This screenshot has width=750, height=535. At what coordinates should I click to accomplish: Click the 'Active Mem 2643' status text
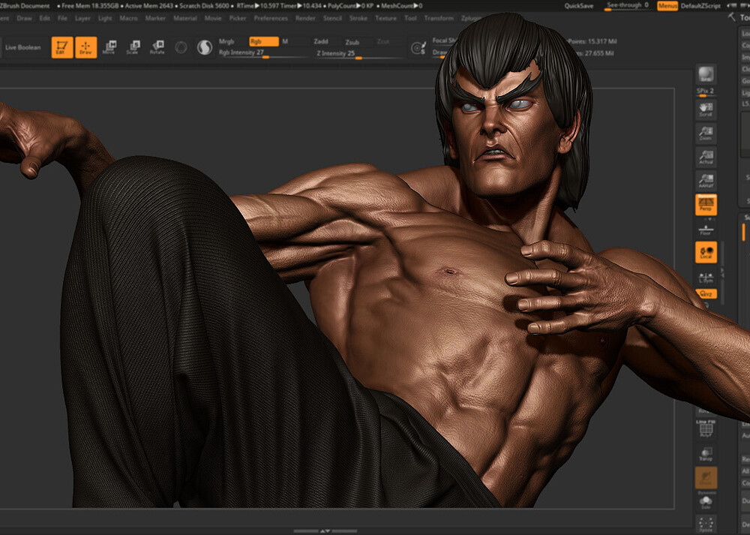click(148, 6)
